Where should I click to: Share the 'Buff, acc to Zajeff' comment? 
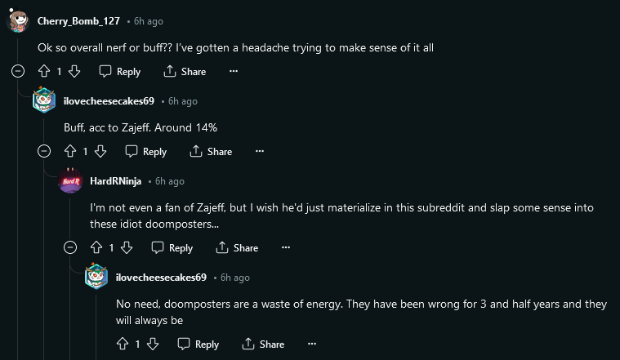click(211, 152)
